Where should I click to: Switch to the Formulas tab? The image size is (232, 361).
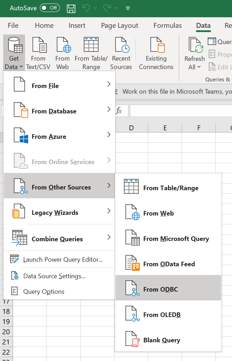tap(168, 25)
